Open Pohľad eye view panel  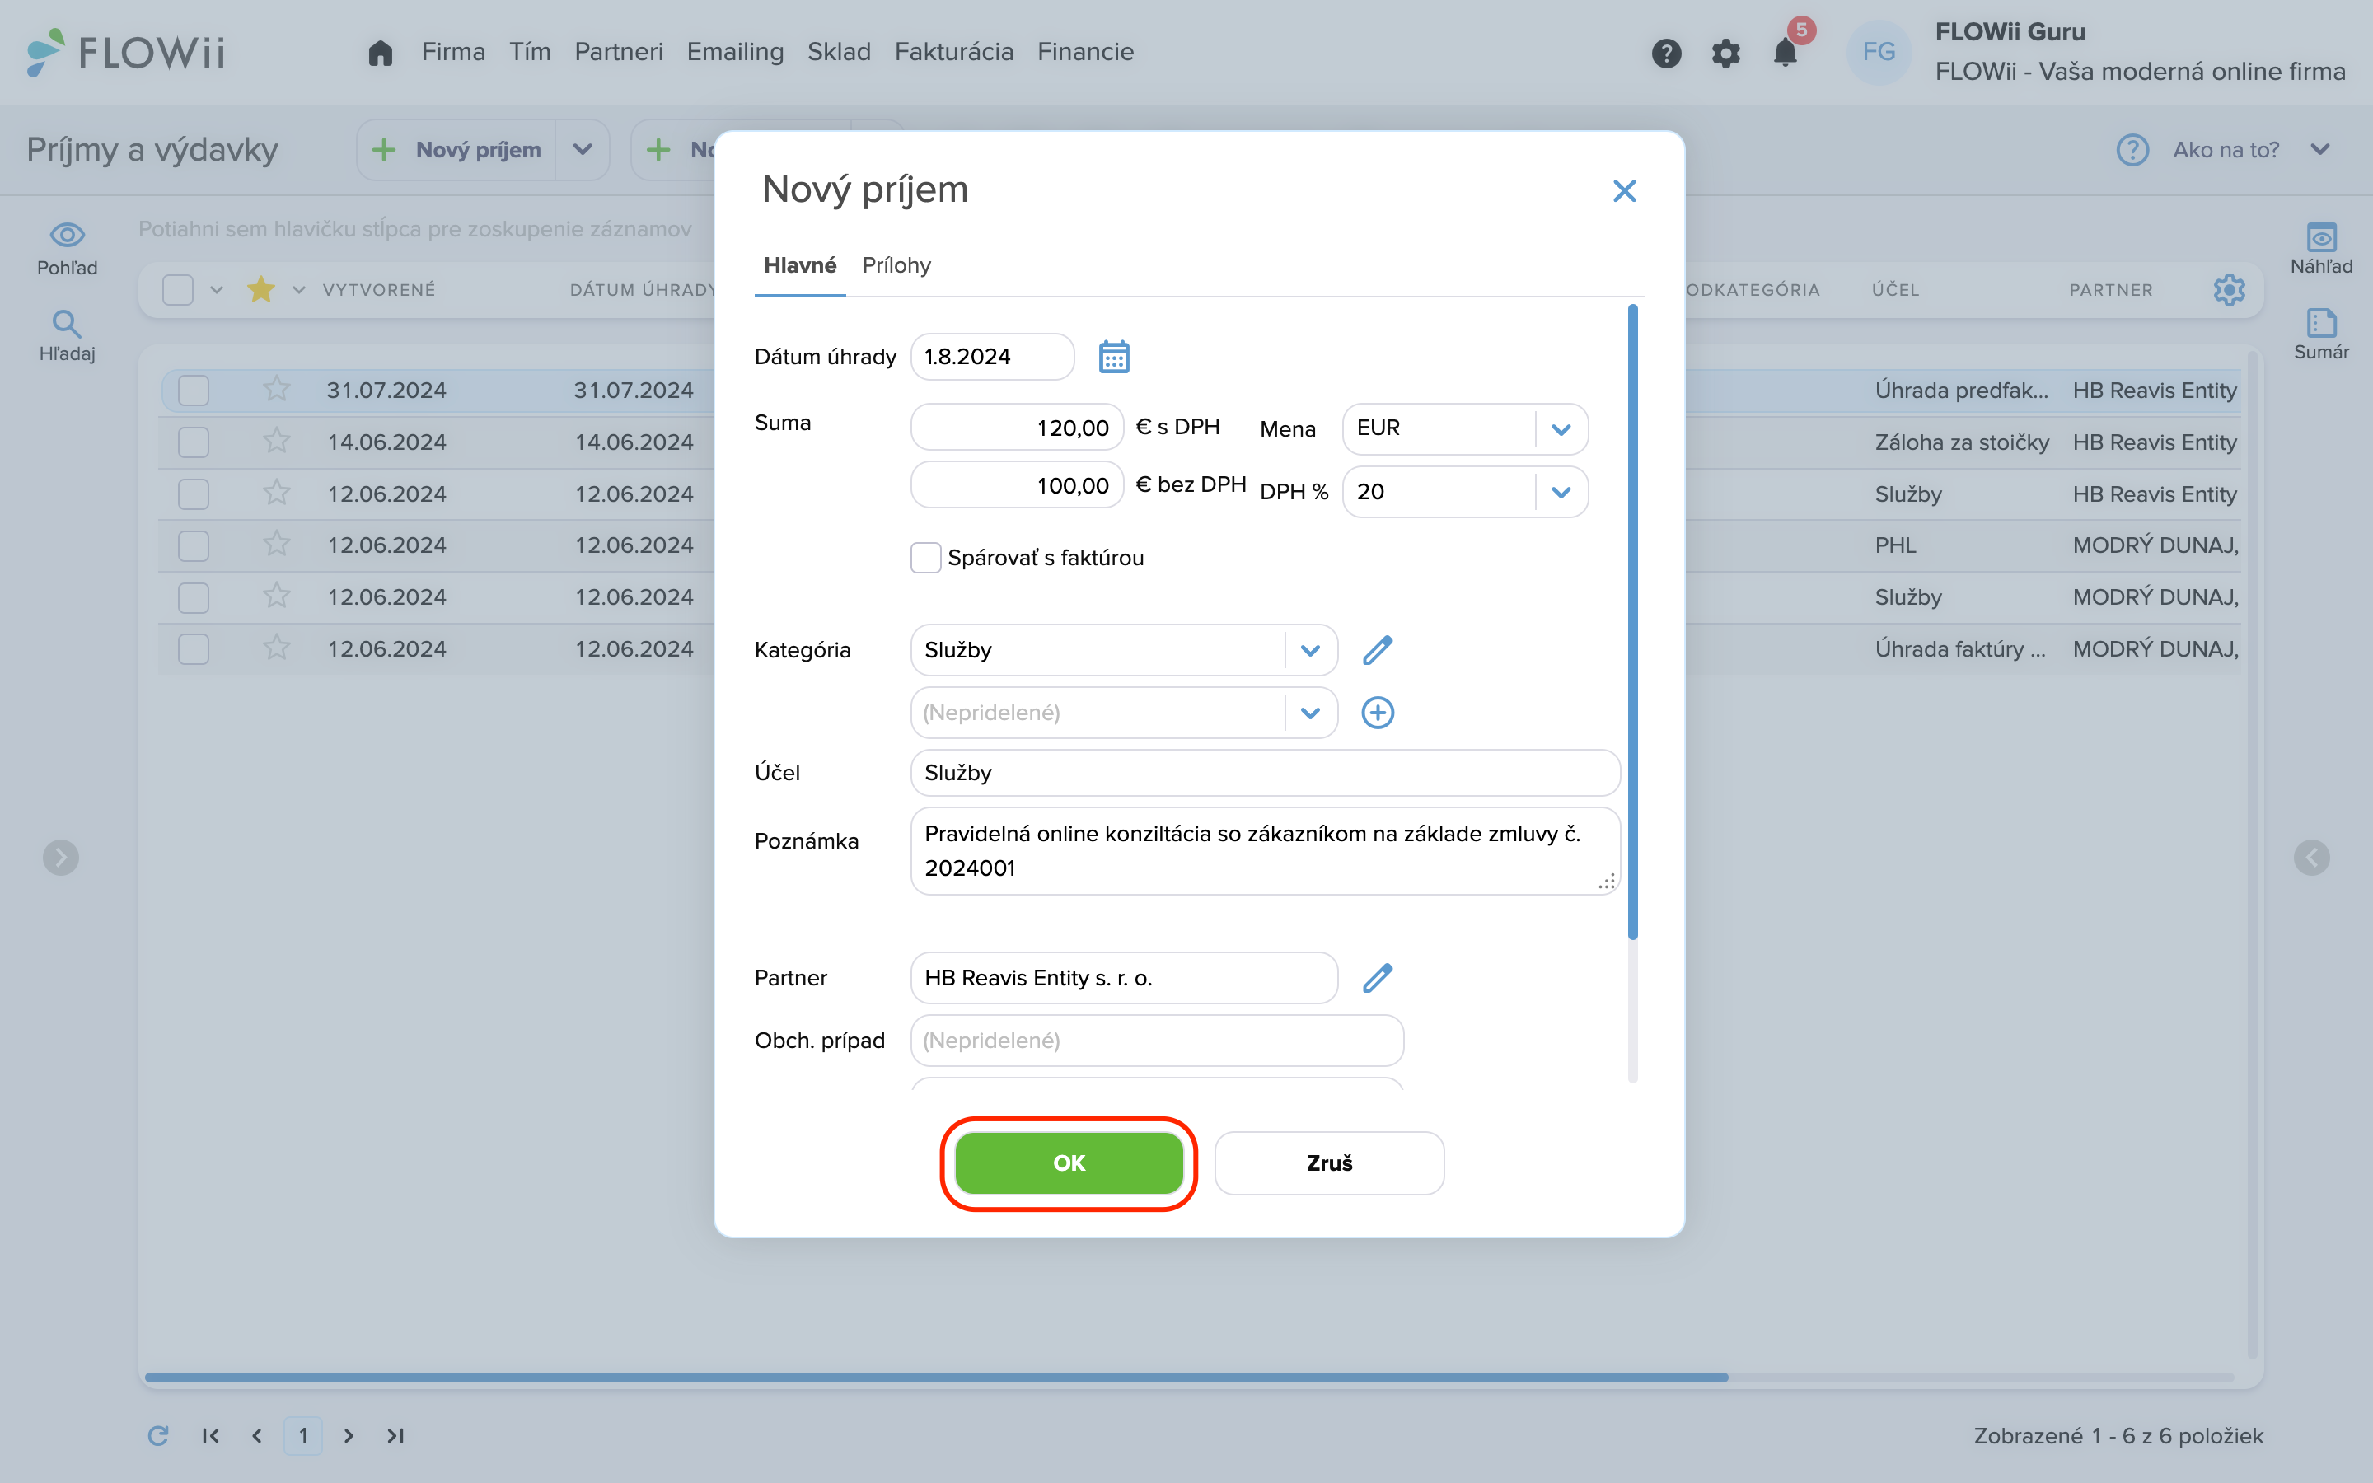pyautogui.click(x=67, y=248)
